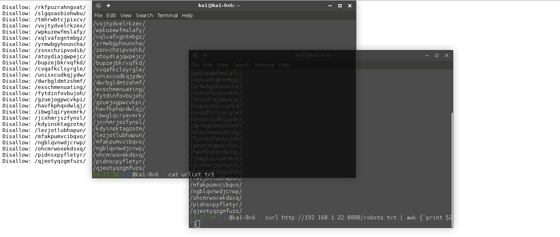Open the Search menu in the active terminal
The image size is (560, 237).
145,16
